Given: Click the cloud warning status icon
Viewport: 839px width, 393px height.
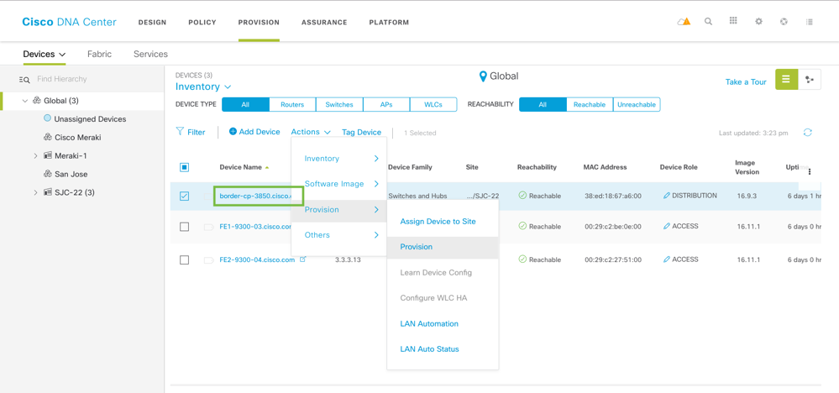Looking at the screenshot, I should point(684,22).
